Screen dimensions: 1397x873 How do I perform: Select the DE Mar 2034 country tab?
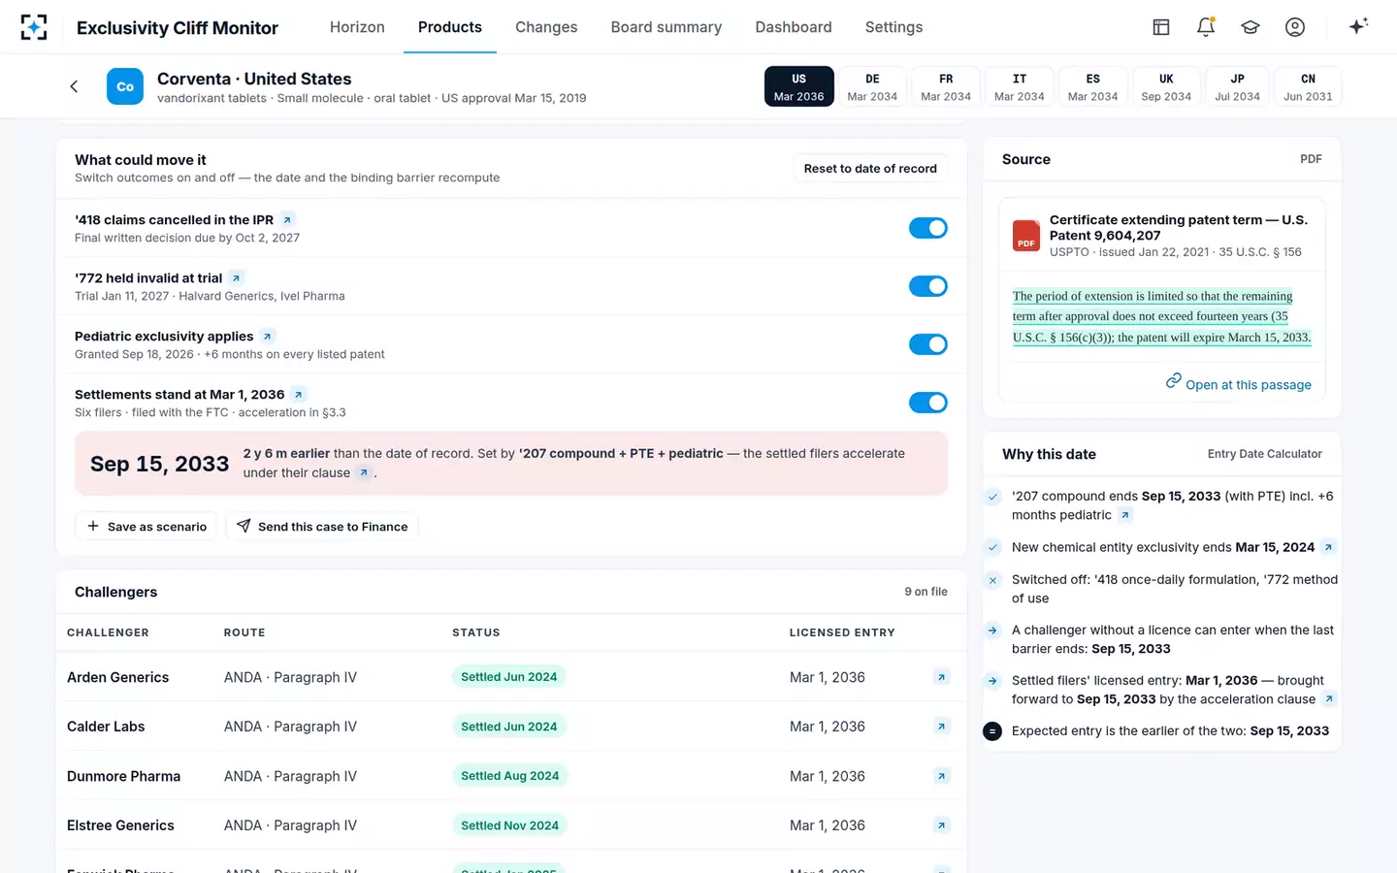(872, 86)
